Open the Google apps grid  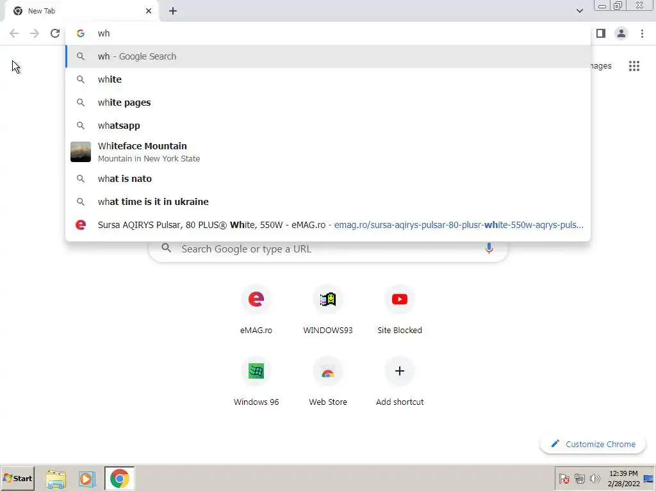[x=634, y=66]
